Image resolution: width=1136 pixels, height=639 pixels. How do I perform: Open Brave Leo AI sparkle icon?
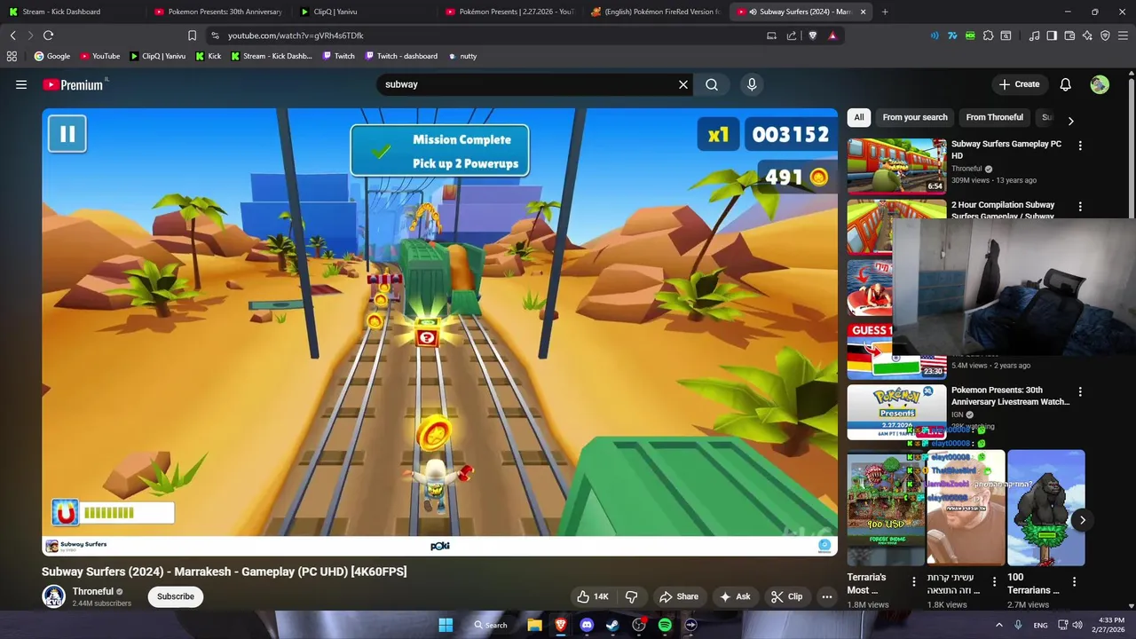1087,35
